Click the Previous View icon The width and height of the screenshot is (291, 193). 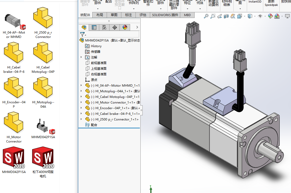click(x=219, y=16)
